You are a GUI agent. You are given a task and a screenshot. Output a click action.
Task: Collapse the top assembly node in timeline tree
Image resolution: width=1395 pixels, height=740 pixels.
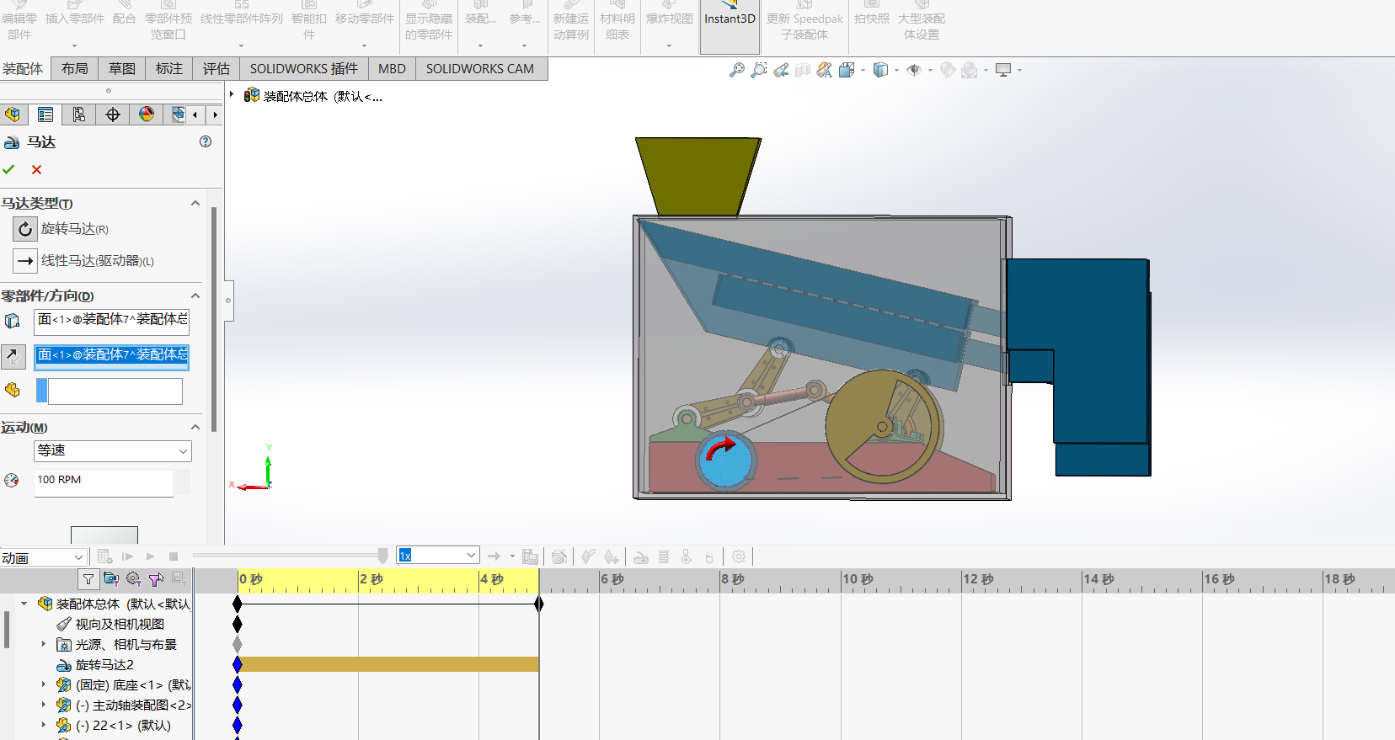coord(24,604)
